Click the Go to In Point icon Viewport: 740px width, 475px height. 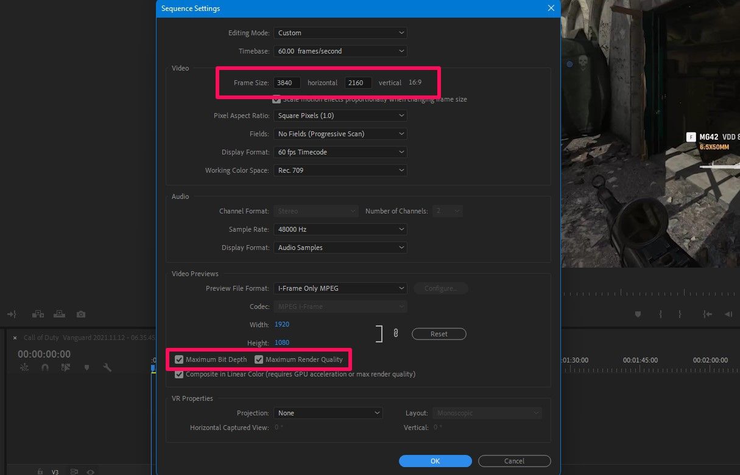pos(707,314)
